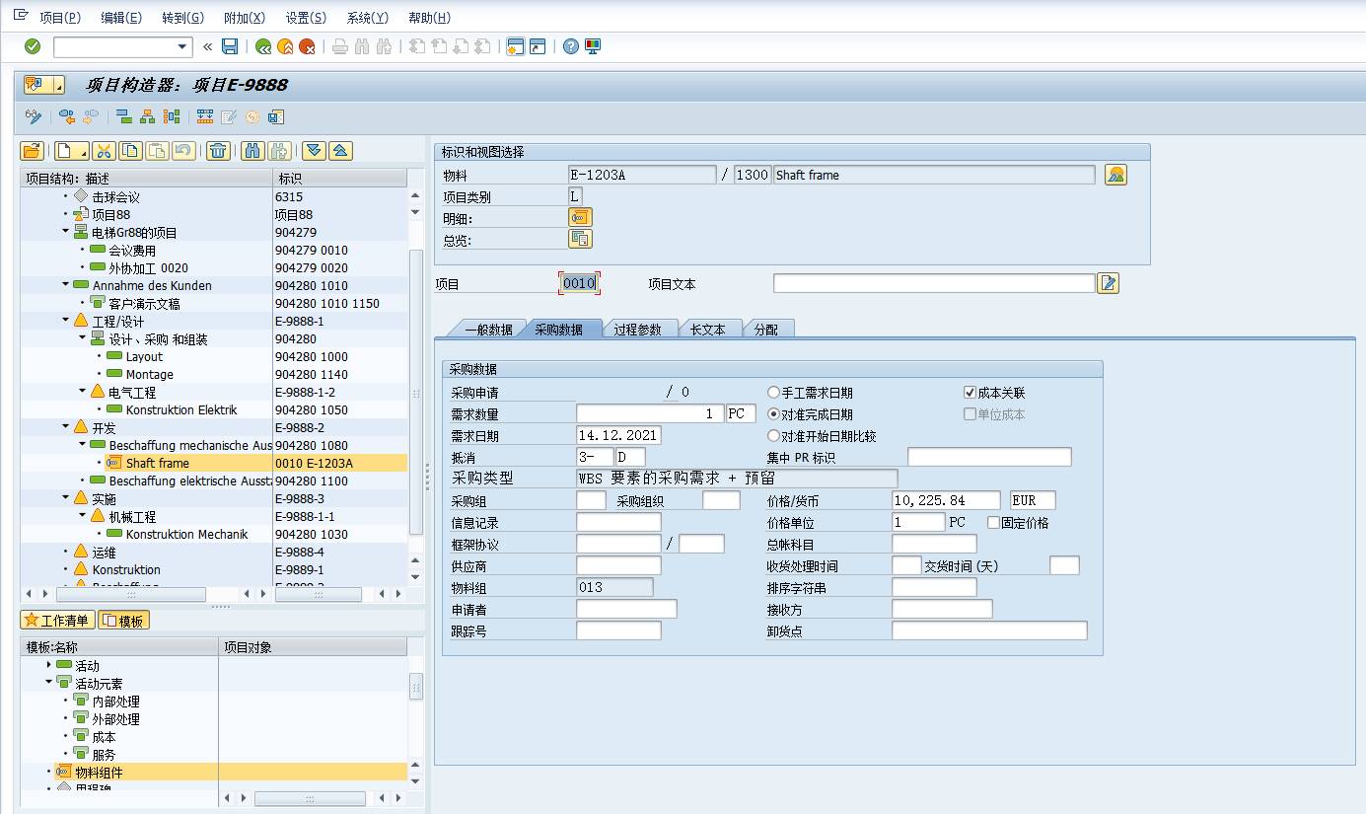Open the Cut icon in the project structure toolbar

coord(103,150)
